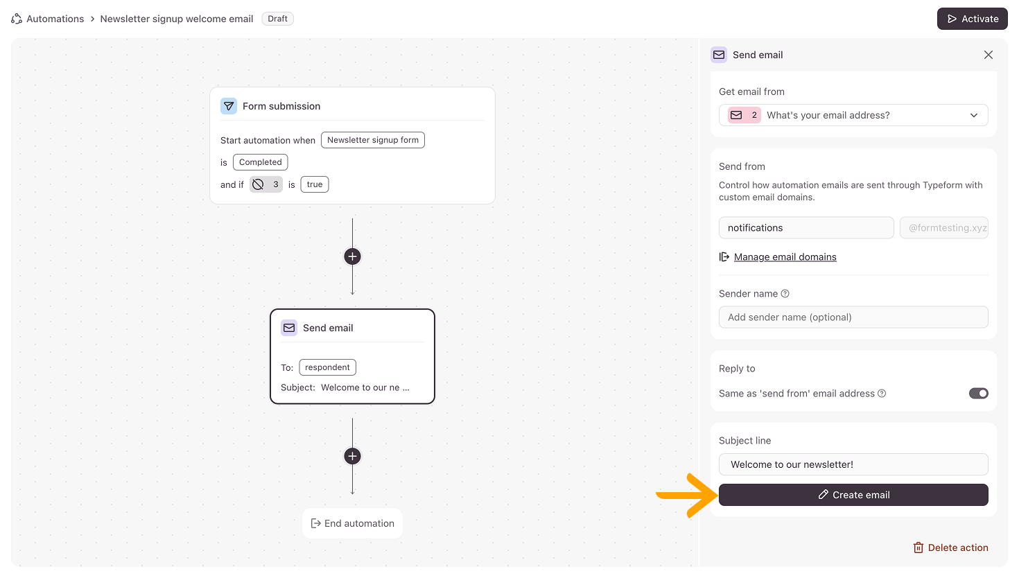The image size is (1019, 578).
Task: Click the Sender name input field
Action: point(853,317)
